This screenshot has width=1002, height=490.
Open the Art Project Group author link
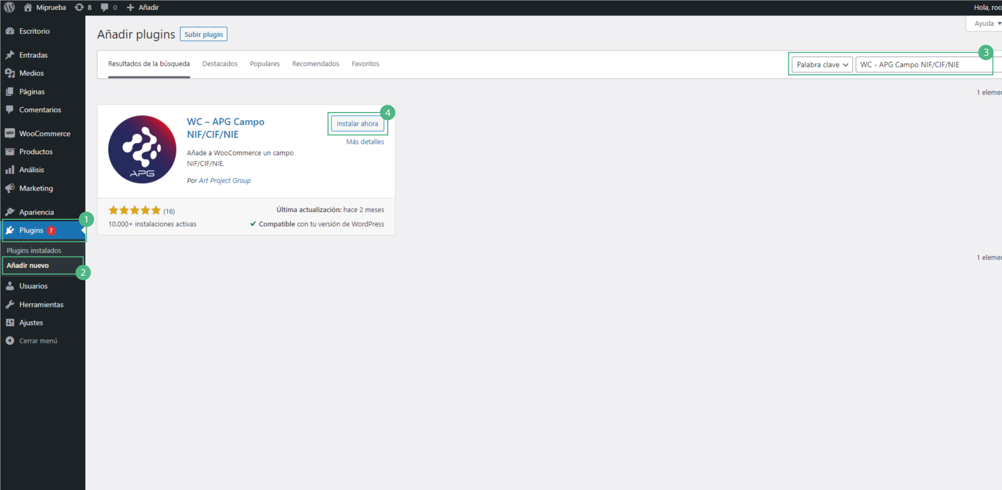[224, 180]
